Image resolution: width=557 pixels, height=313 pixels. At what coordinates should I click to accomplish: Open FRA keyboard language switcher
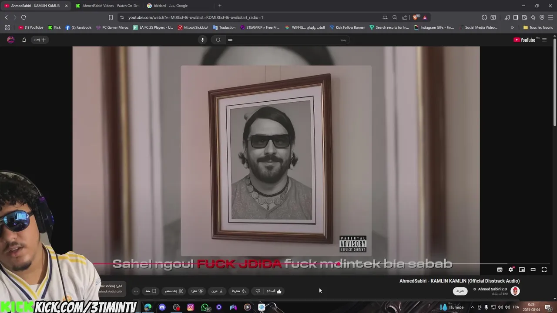pyautogui.click(x=516, y=307)
